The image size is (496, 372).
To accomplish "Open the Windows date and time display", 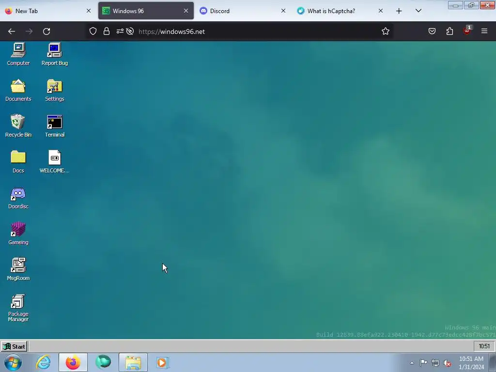I will tap(471, 363).
